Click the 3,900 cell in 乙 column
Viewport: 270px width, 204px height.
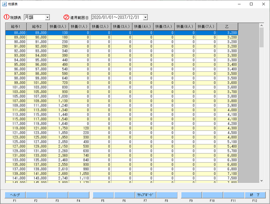tap(228, 105)
